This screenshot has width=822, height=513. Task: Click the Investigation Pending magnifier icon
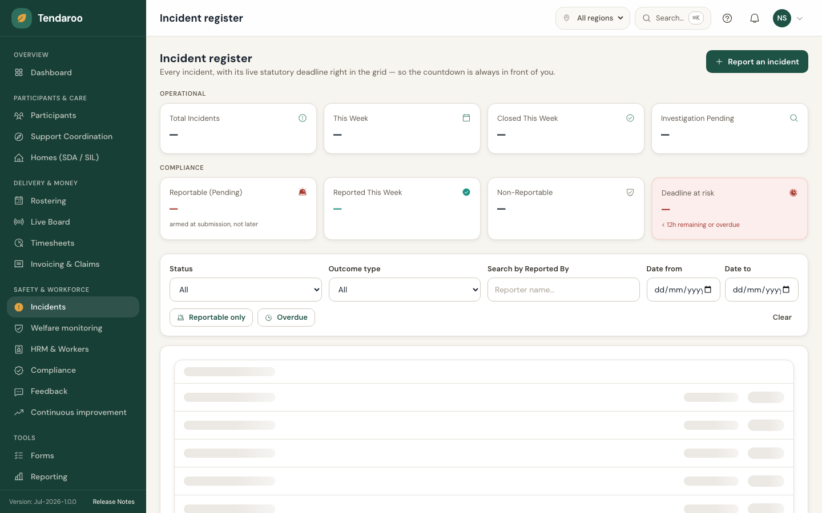tap(794, 118)
